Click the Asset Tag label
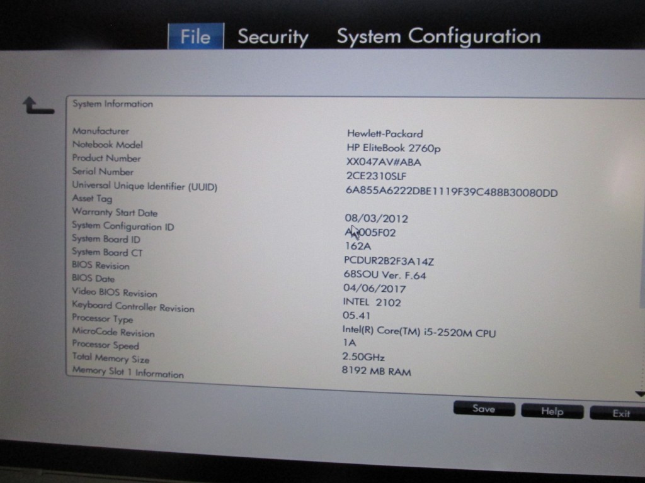The width and height of the screenshot is (645, 483). point(92,199)
